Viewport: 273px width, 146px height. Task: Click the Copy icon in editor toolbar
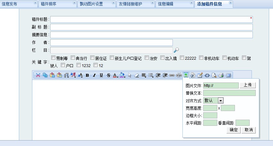tap(45, 75)
